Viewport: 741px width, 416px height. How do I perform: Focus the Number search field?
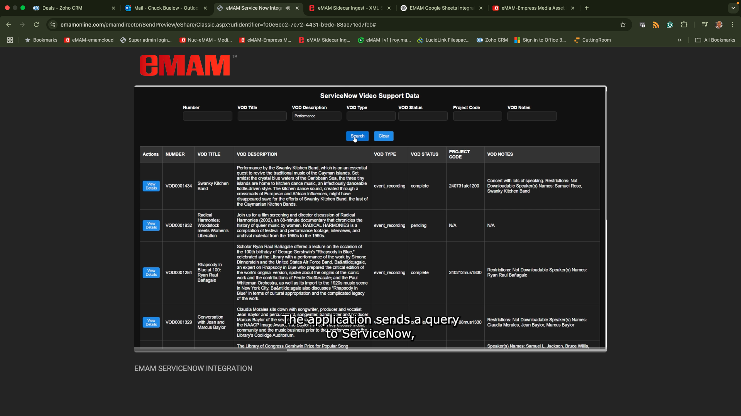(x=208, y=116)
